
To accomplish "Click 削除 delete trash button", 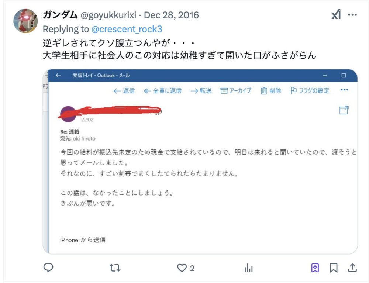I will [271, 90].
